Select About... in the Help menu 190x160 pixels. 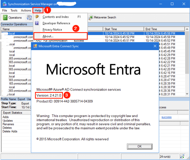point(60,36)
